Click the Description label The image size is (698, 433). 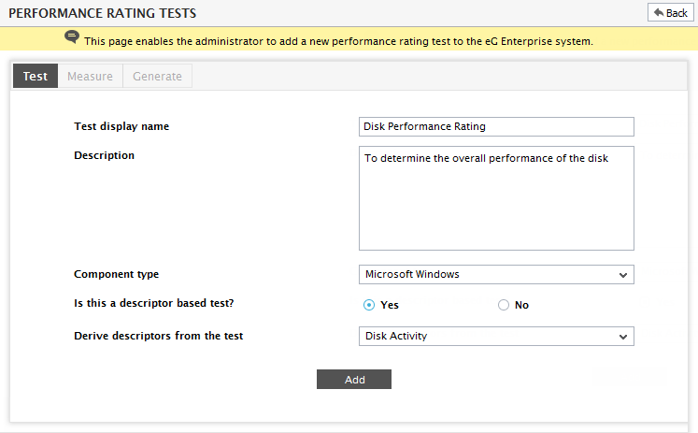(104, 155)
